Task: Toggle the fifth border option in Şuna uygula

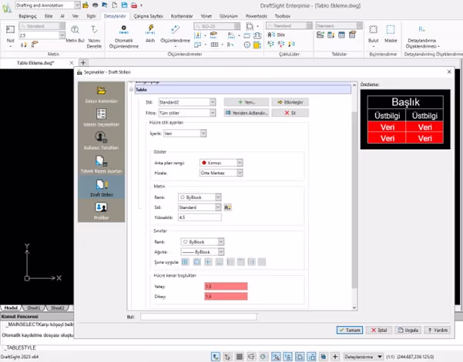Action: click(x=230, y=261)
